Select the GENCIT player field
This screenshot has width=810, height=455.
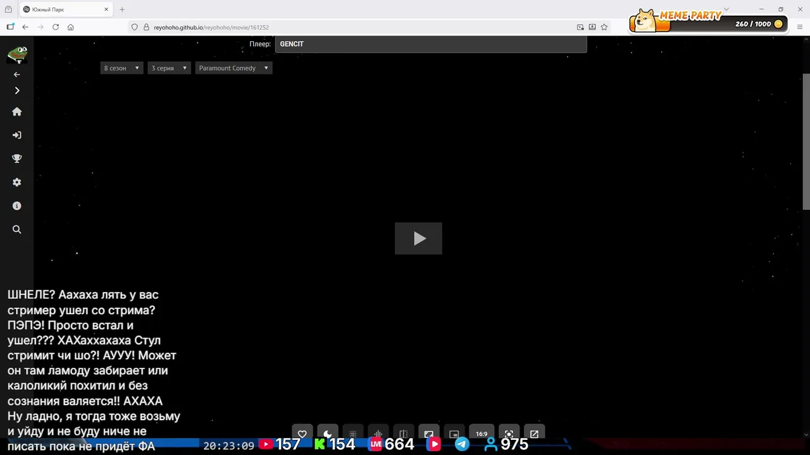pos(430,44)
